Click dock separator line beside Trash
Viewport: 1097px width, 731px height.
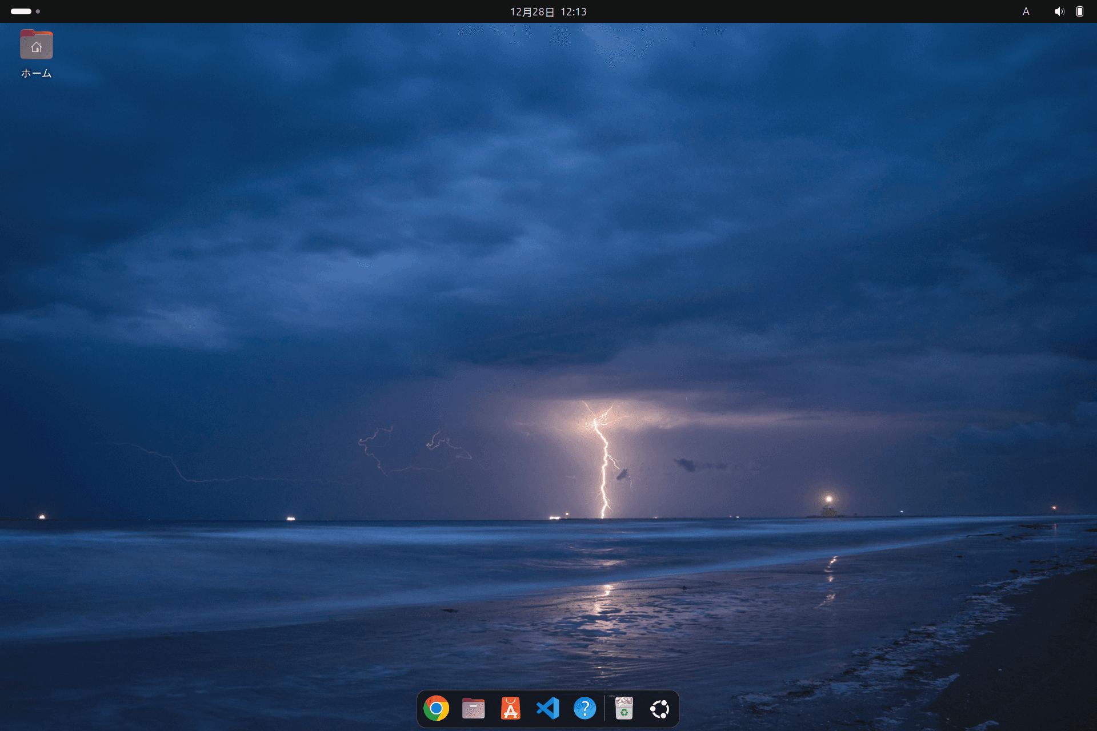604,709
